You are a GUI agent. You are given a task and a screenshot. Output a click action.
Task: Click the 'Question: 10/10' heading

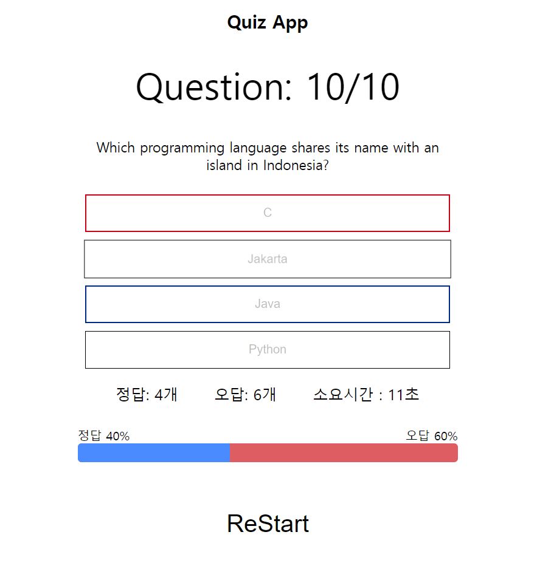[x=268, y=86]
